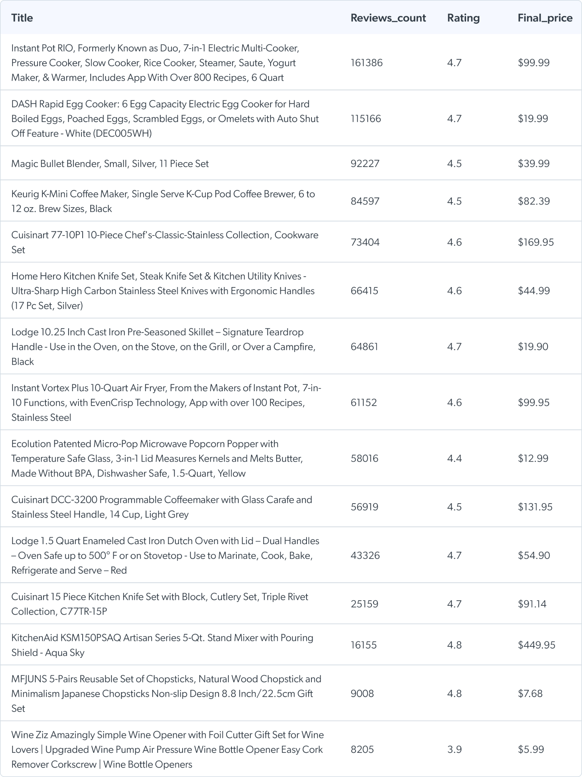Click Lodge 10.25 Inch Cast Iron Skillet title

point(163,347)
